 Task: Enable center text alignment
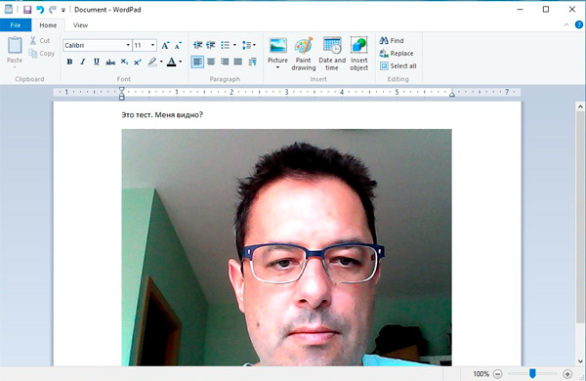coord(211,62)
